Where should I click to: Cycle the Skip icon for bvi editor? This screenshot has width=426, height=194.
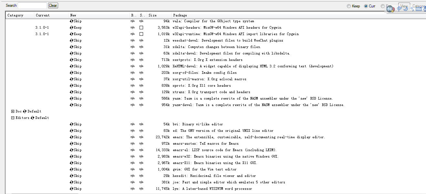(71, 124)
